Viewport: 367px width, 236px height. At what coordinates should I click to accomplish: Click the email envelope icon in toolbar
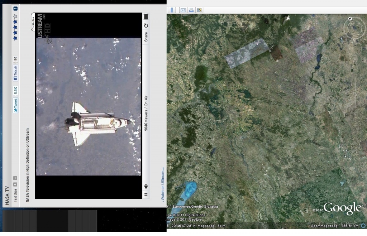(183, 10)
